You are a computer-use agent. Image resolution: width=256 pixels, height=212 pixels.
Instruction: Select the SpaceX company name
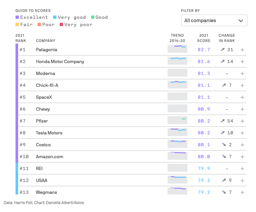coord(44,97)
